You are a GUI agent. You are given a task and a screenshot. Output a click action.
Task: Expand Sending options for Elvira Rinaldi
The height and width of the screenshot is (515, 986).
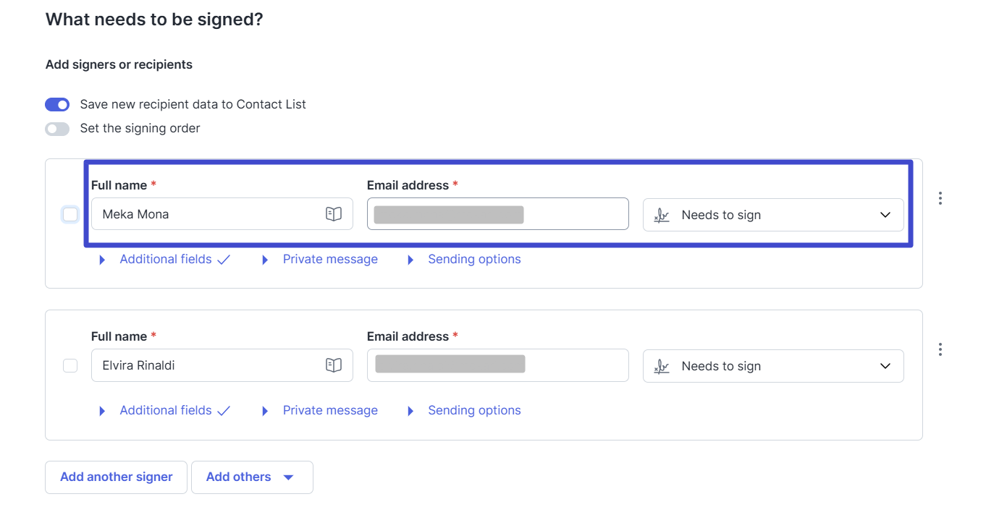(473, 410)
